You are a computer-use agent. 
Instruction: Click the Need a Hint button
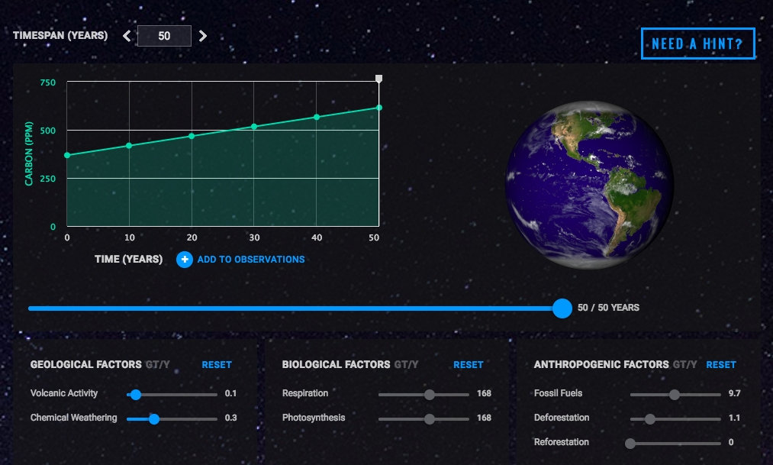tap(697, 43)
